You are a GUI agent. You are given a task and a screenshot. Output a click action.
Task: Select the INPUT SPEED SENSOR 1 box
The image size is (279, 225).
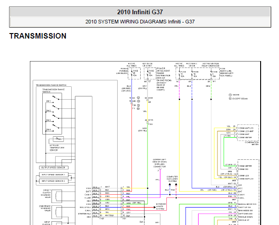(54, 174)
